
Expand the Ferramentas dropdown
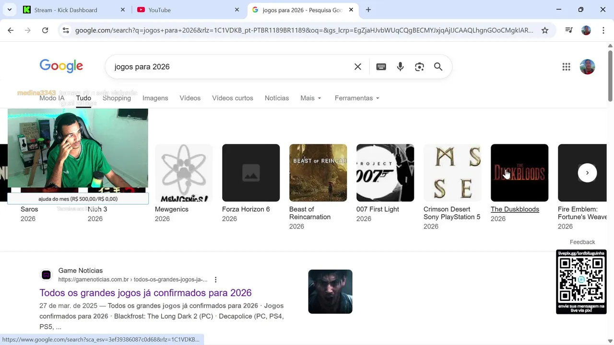click(x=357, y=98)
